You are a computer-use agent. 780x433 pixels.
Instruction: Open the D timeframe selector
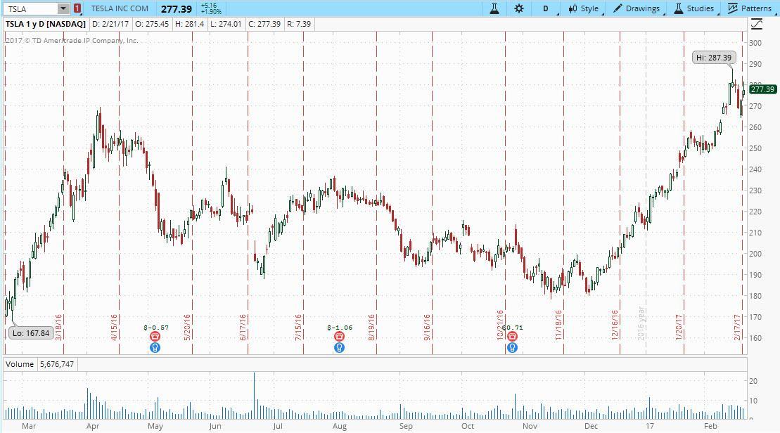coord(546,8)
